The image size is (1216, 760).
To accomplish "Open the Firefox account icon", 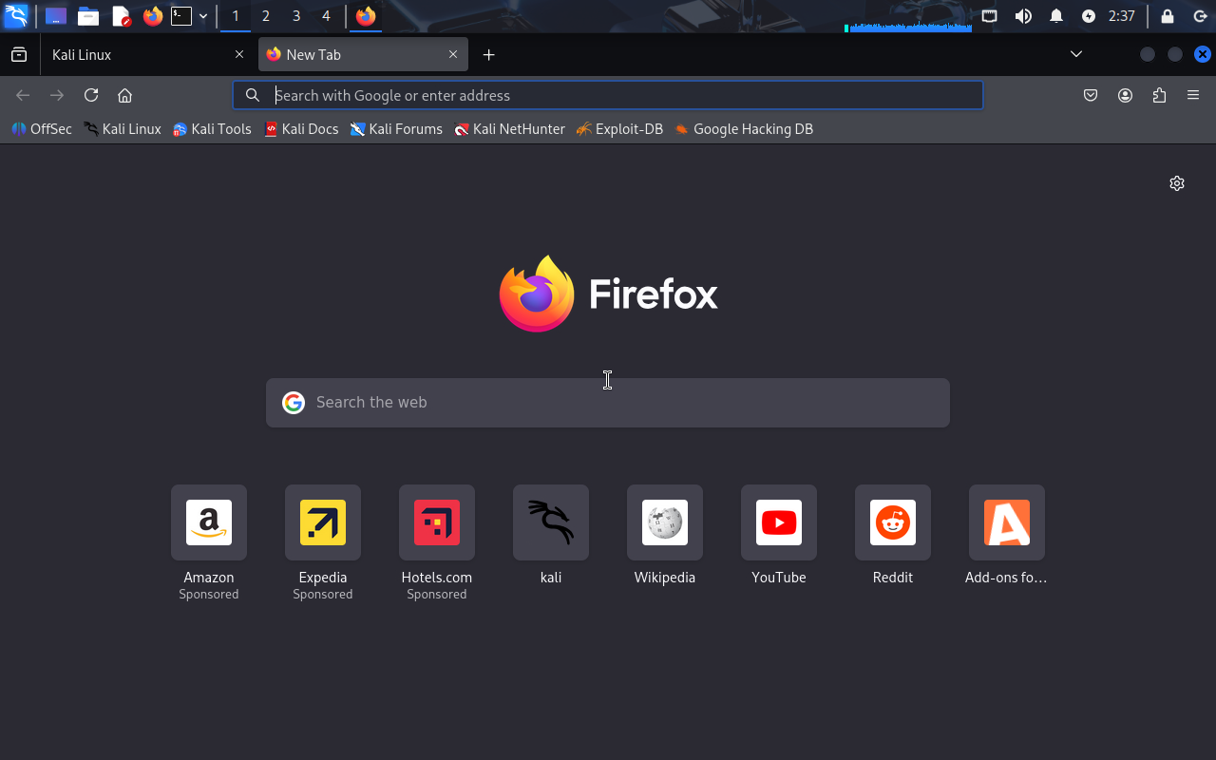I will 1125,95.
